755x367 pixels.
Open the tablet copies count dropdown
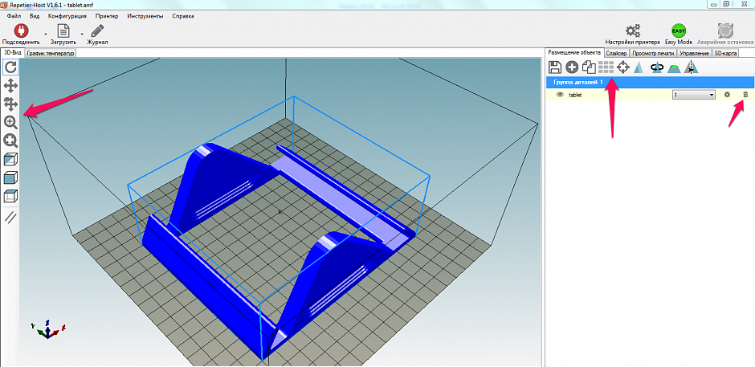(711, 95)
